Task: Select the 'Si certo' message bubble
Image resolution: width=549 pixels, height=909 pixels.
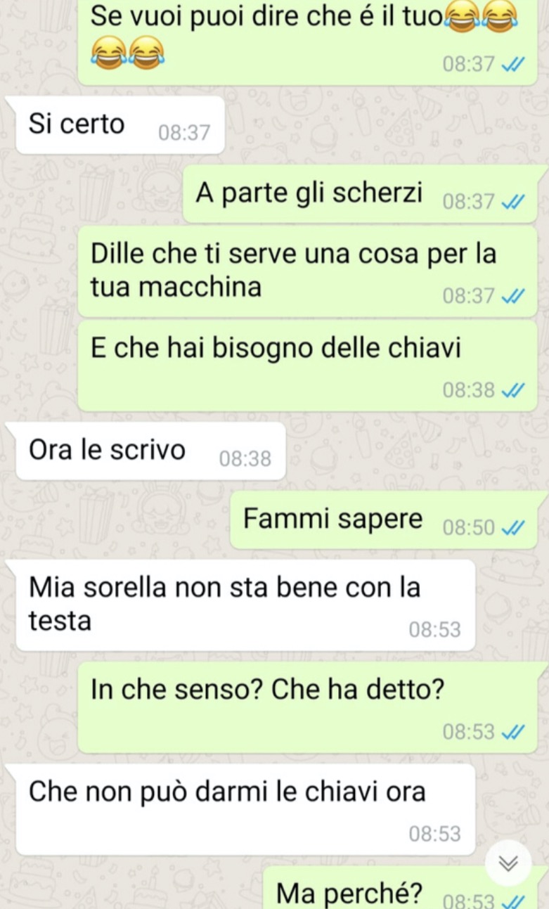Action: [120, 125]
